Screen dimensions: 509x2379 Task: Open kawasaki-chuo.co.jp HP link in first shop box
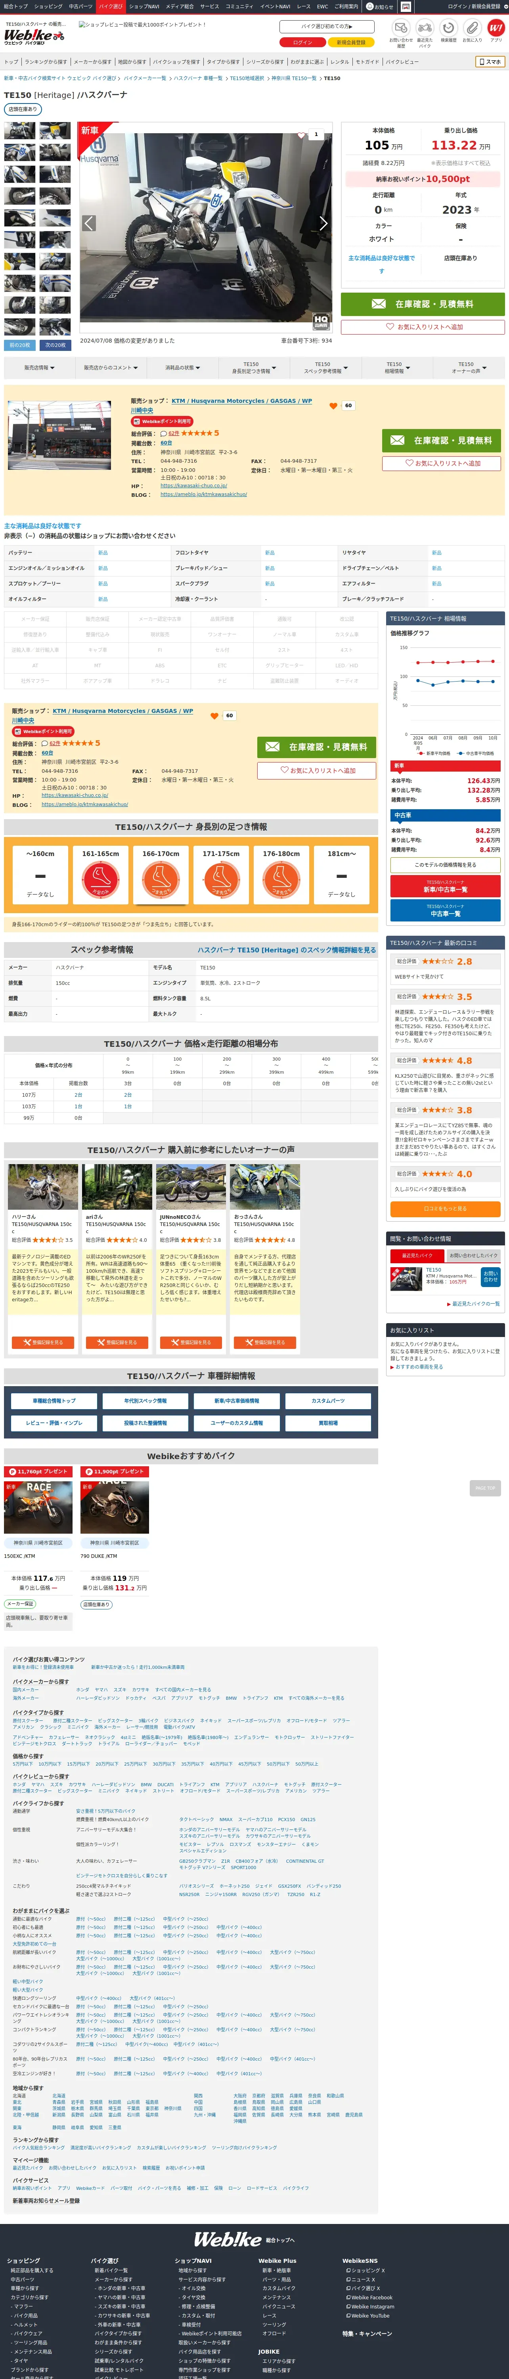(x=194, y=486)
